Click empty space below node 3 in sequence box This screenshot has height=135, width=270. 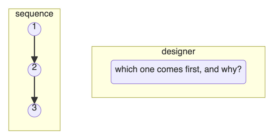click(x=34, y=123)
